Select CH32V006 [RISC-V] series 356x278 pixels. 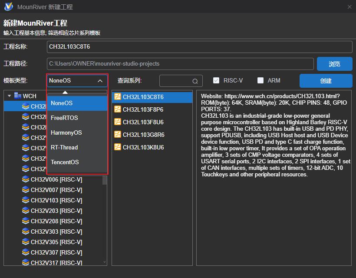pos(56,179)
